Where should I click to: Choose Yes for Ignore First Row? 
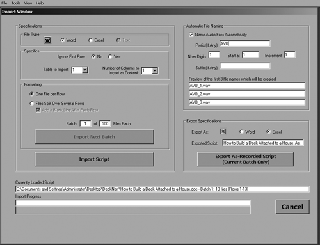pos(110,56)
